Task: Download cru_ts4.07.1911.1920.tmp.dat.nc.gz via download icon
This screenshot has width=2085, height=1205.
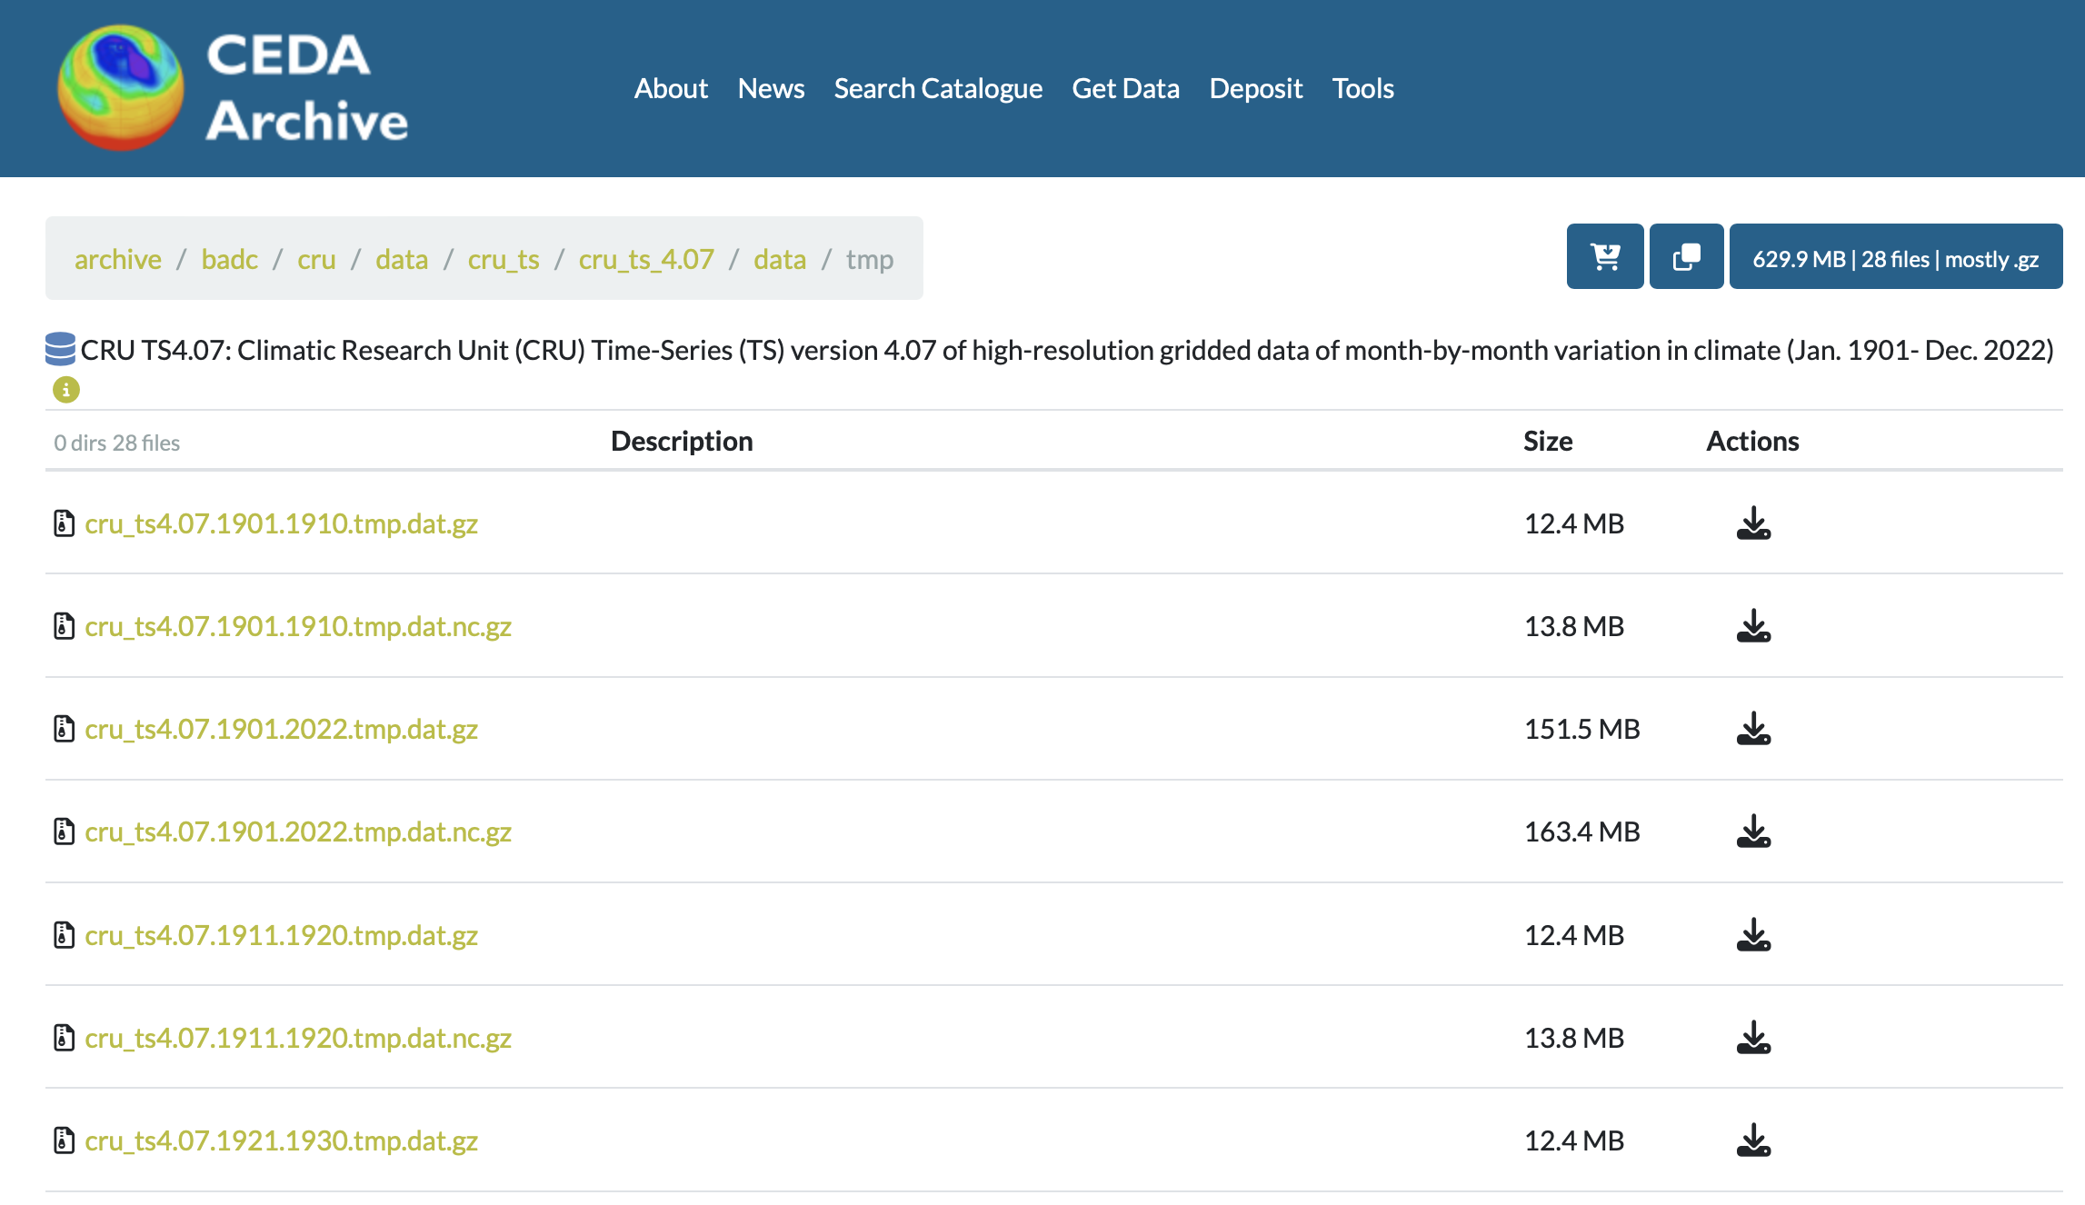Action: (1753, 1038)
